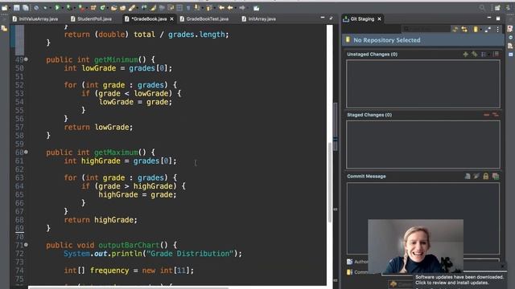This screenshot has height=289, width=515.
Task: Click the Package Explorer icon in left trim
Action: click(x=4, y=29)
